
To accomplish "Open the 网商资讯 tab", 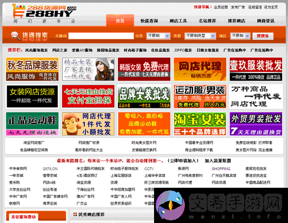I will (266, 21).
